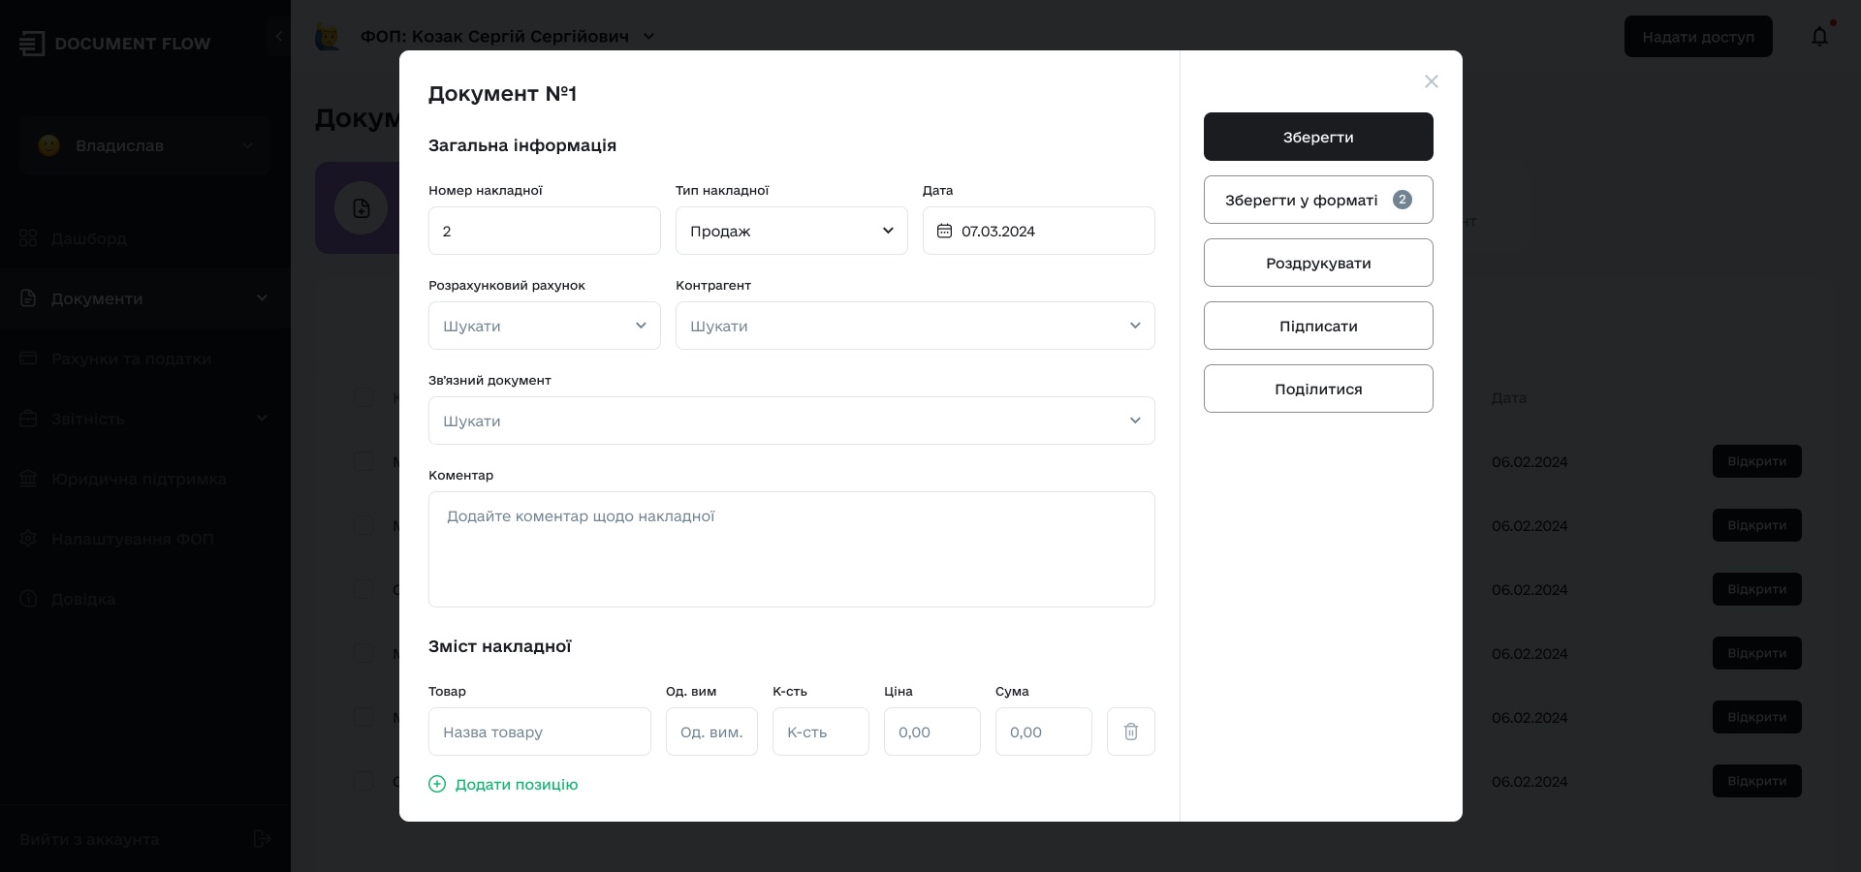Click the Владислав emoji avatar

point(48,145)
